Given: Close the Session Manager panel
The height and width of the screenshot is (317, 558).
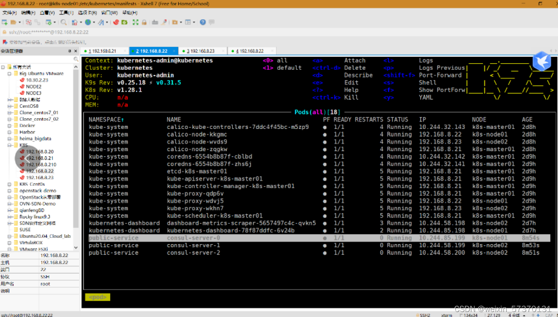Looking at the screenshot, I should point(76,51).
